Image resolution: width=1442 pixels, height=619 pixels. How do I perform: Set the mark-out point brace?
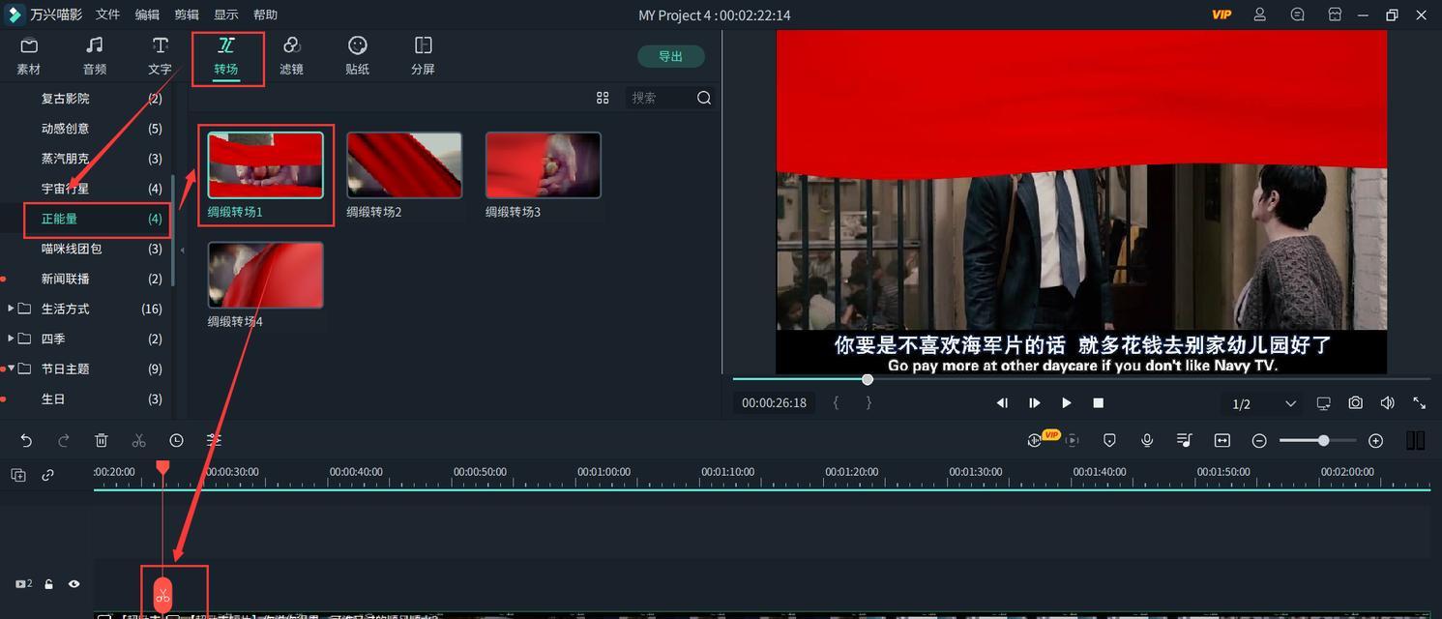point(868,403)
